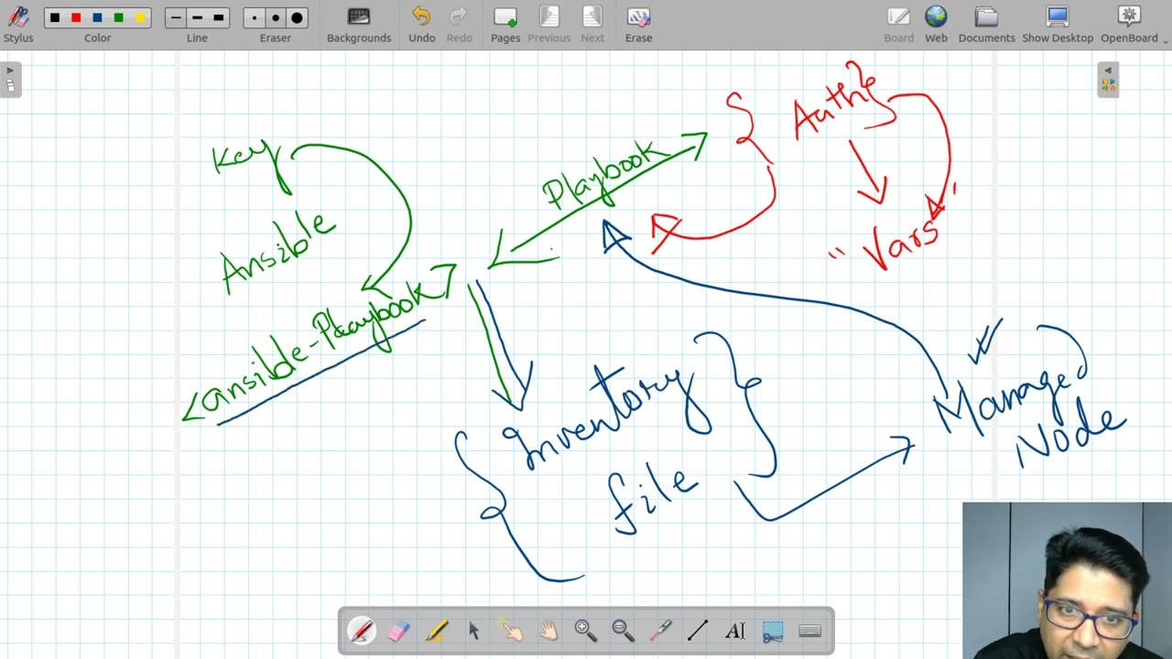The width and height of the screenshot is (1172, 659).
Task: Set the medium line width
Action: click(x=197, y=17)
